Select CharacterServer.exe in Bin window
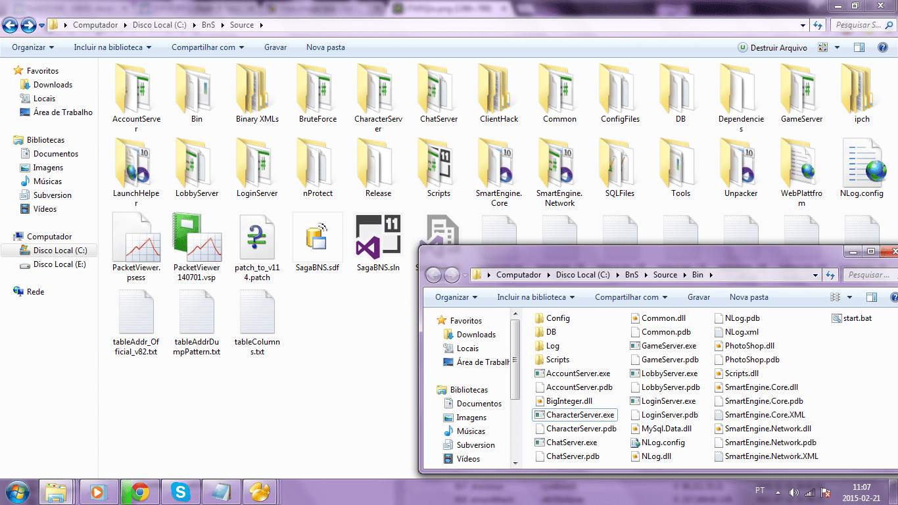Image resolution: width=898 pixels, height=505 pixels. point(575,415)
